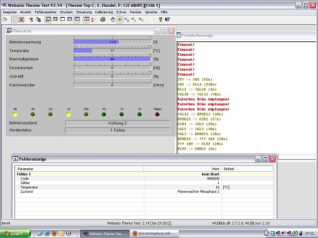
Task: Click the light bulb tip icon
Action: [x=160, y=20]
